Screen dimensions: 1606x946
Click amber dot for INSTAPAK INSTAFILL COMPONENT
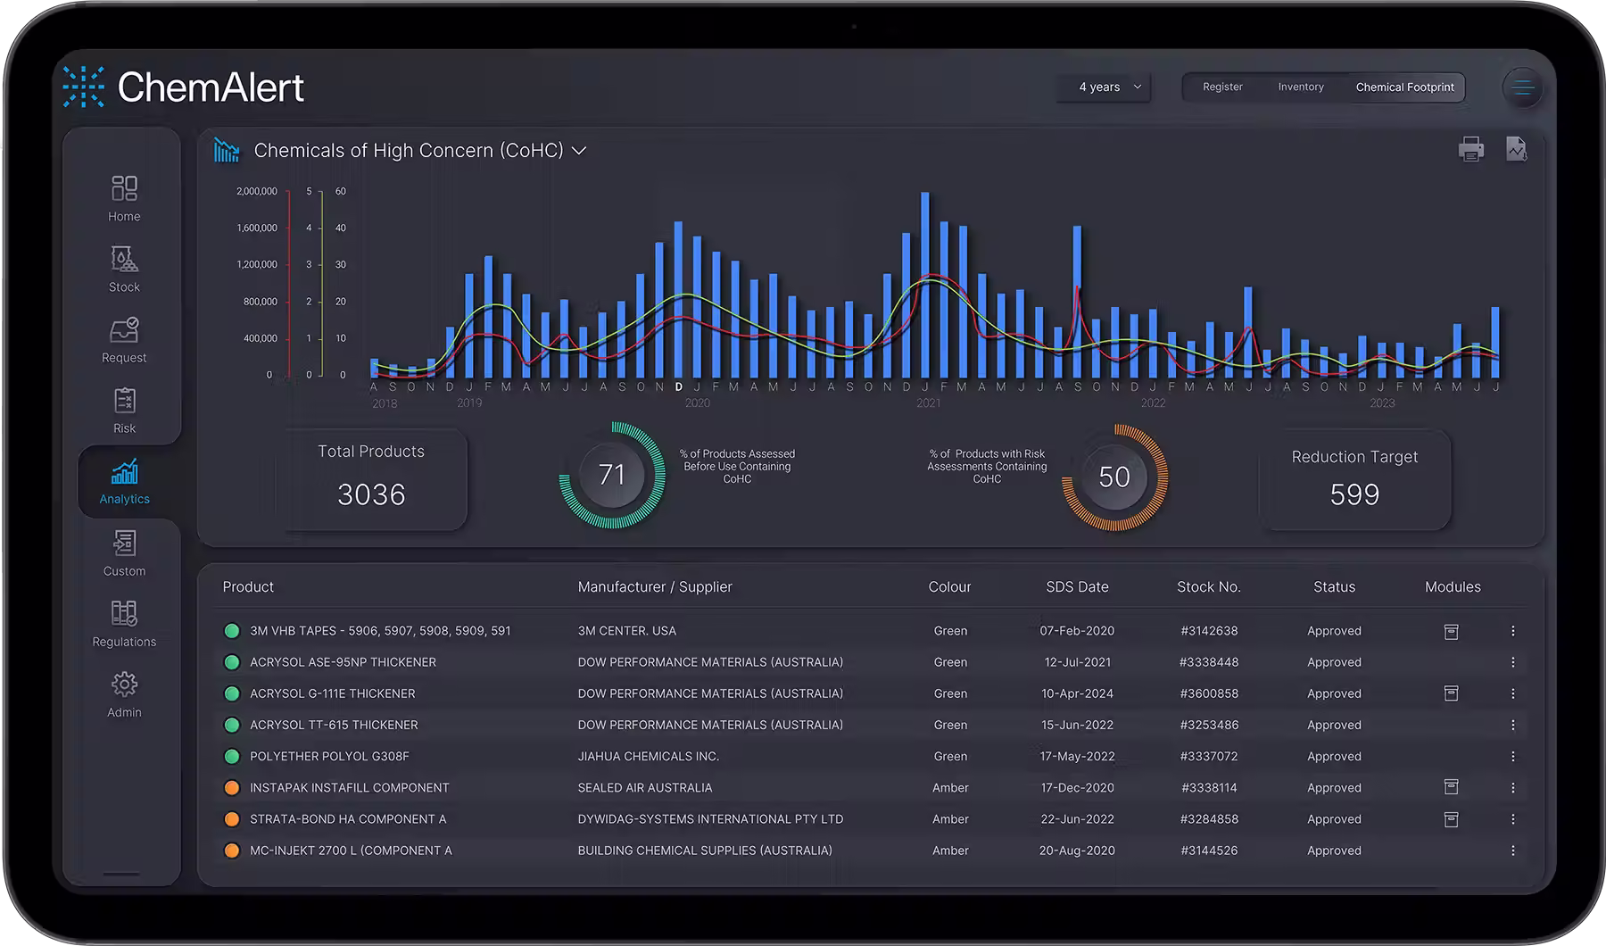click(x=232, y=788)
